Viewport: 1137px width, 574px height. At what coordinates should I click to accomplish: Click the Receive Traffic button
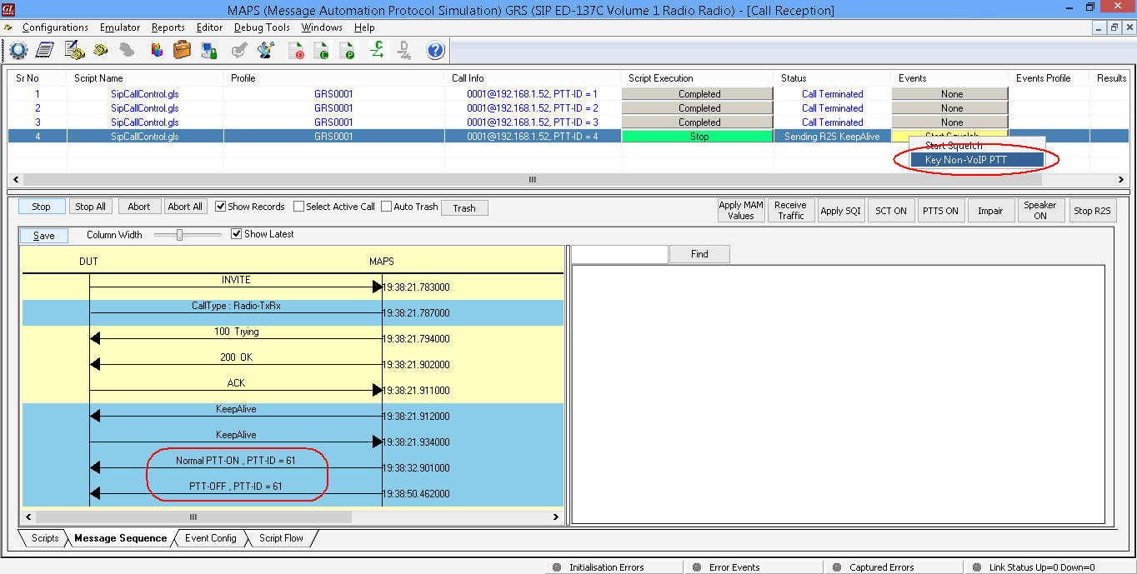point(790,210)
